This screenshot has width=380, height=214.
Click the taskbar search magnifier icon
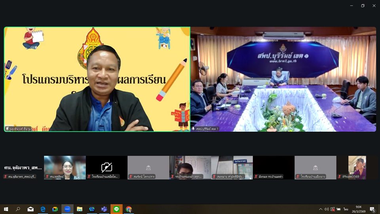pos(18,209)
